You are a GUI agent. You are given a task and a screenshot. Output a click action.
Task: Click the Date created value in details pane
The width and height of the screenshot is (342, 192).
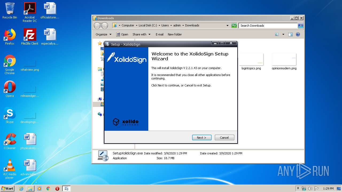coord(231,153)
